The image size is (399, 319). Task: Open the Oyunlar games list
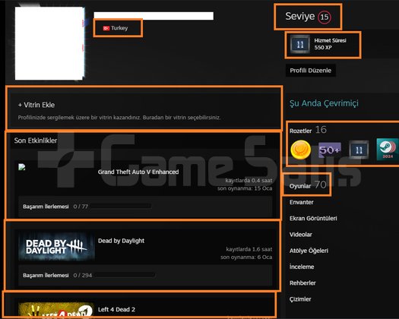click(x=308, y=185)
